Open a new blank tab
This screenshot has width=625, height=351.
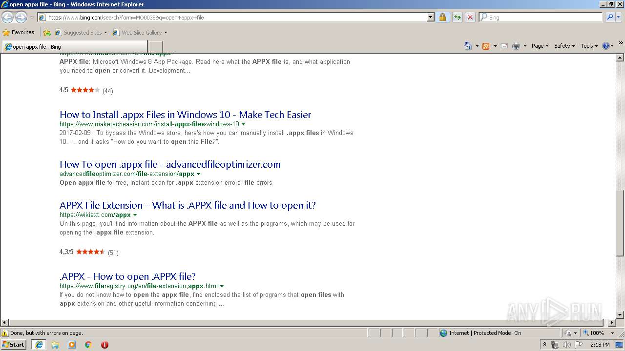coord(155,47)
